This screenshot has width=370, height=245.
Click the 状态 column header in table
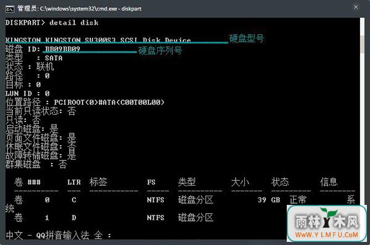pos(280,182)
